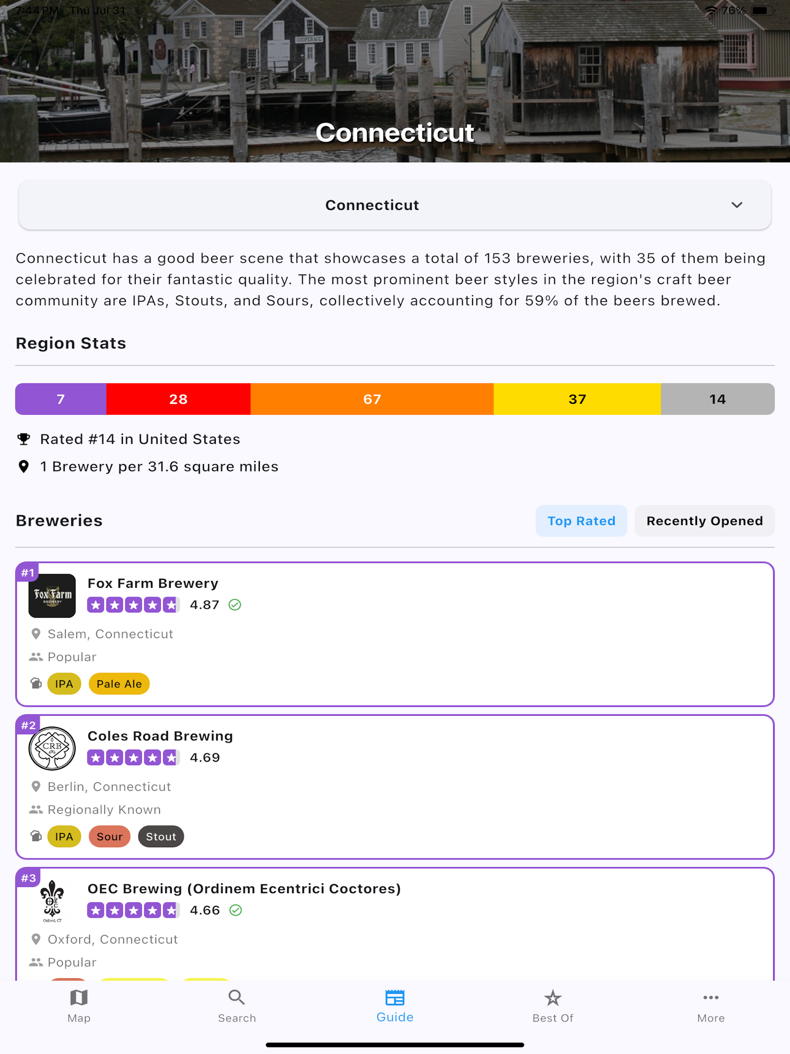The image size is (790, 1054).
Task: Tap the Coles Road Brewing CRB logo
Action: (52, 748)
